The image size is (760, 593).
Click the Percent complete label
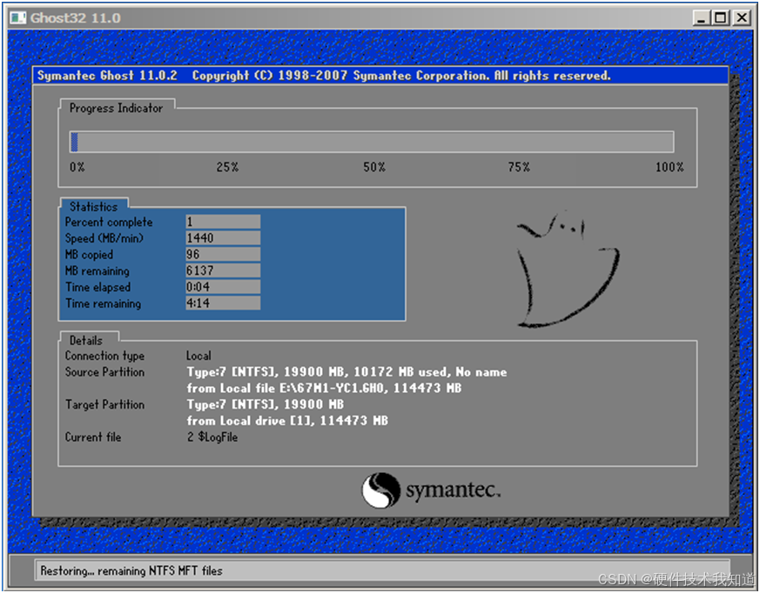click(x=109, y=223)
